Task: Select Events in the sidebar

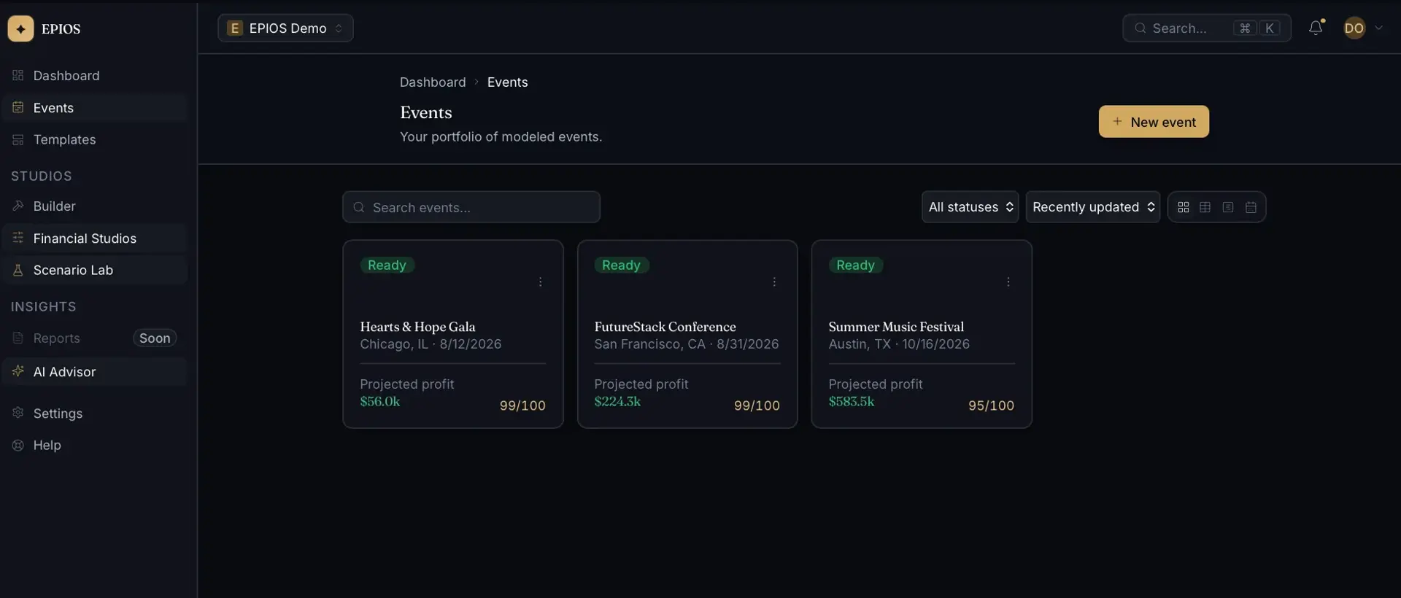Action: pyautogui.click(x=94, y=107)
